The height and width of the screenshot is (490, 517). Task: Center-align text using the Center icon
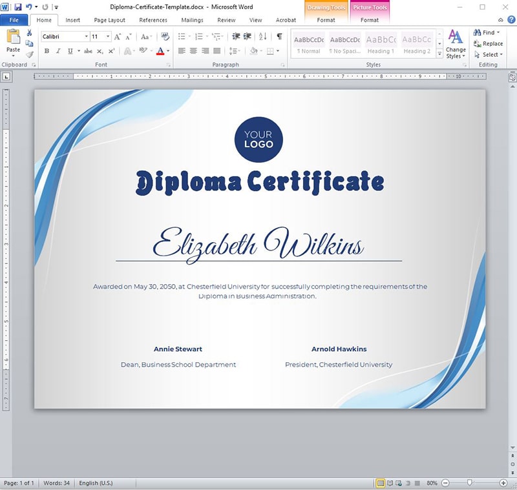click(x=193, y=51)
